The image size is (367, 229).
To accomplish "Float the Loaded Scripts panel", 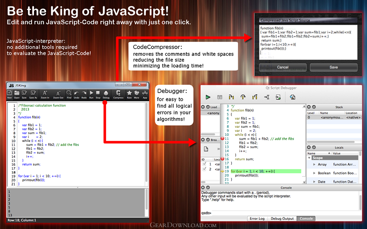I will [208, 107].
